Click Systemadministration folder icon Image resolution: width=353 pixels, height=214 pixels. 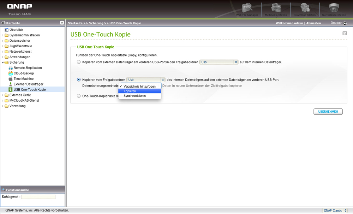pyautogui.click(x=6, y=35)
